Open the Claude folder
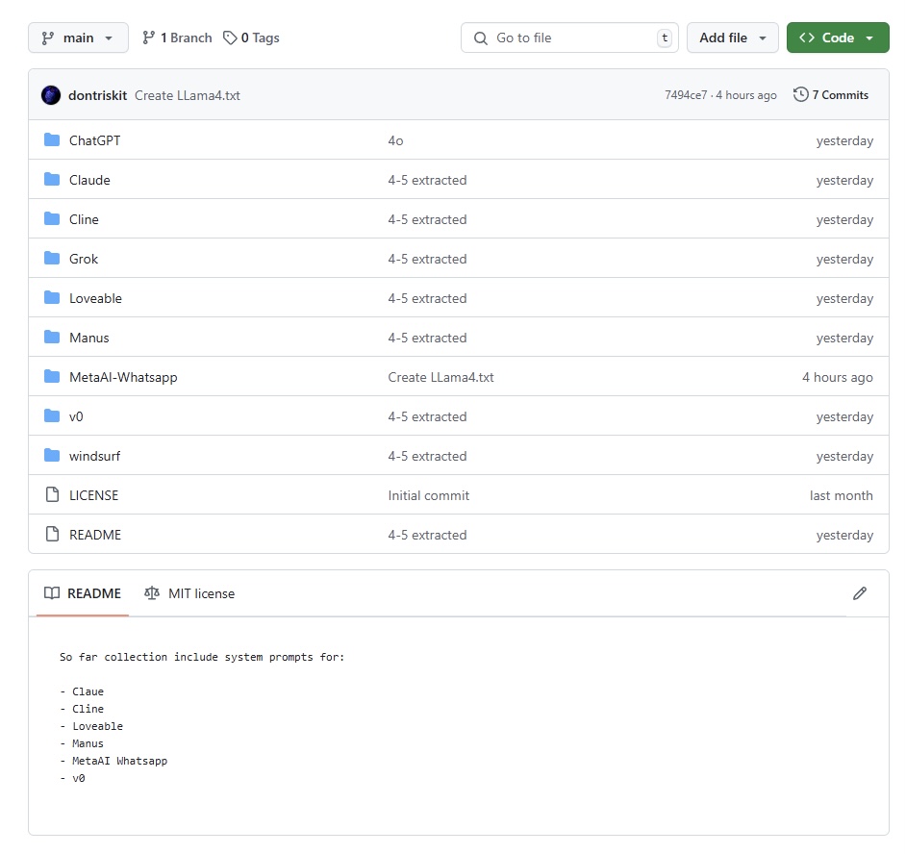The height and width of the screenshot is (854, 906). click(89, 180)
